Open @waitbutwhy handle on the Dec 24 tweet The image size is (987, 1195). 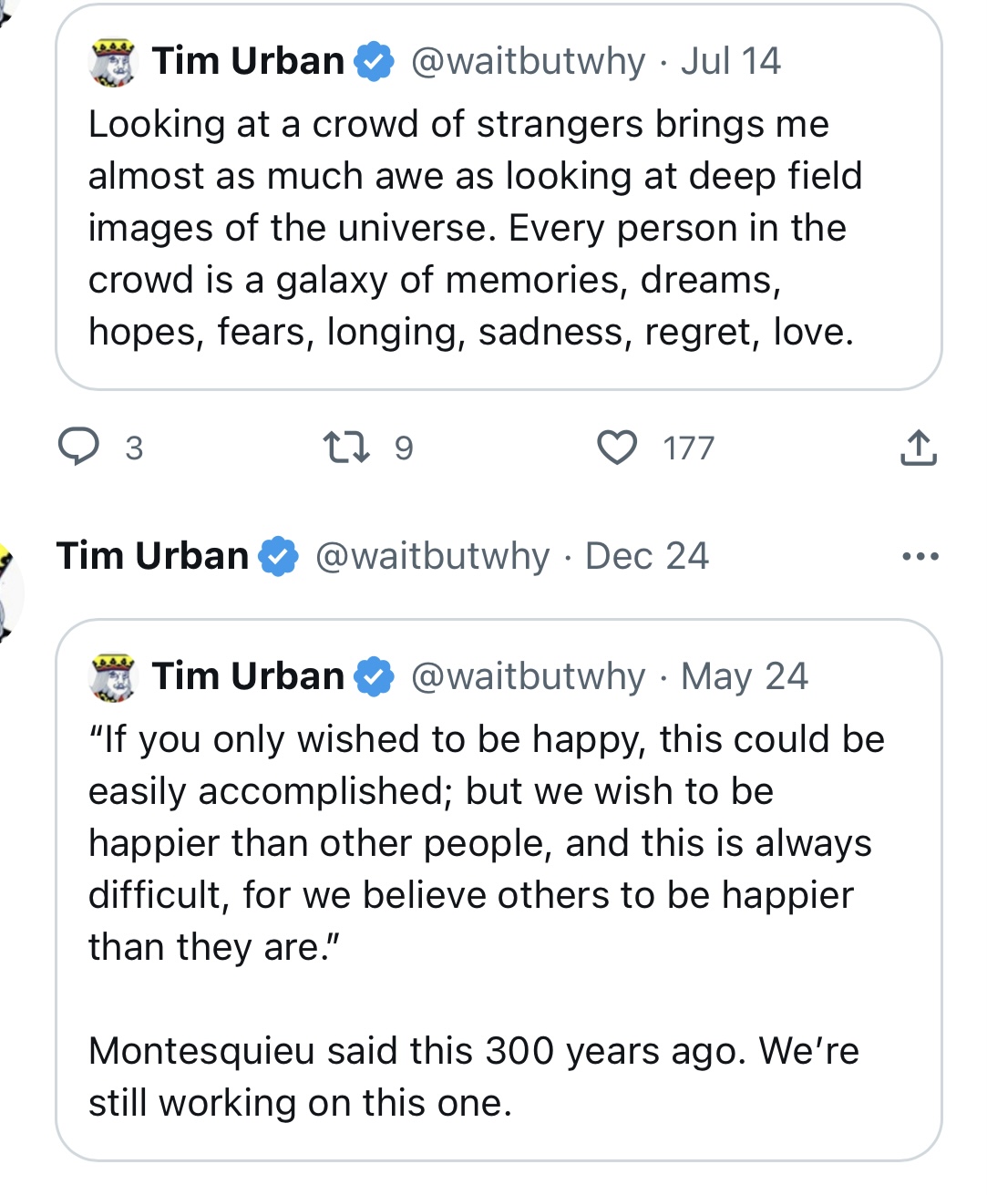pos(433,556)
